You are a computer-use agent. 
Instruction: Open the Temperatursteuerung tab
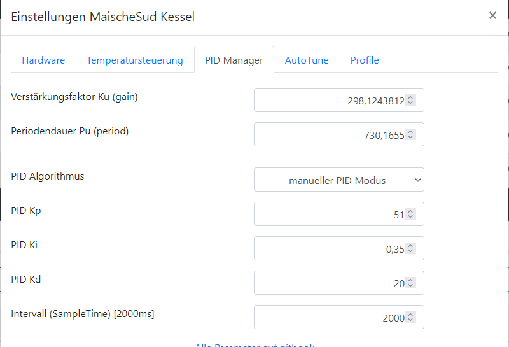coord(135,60)
